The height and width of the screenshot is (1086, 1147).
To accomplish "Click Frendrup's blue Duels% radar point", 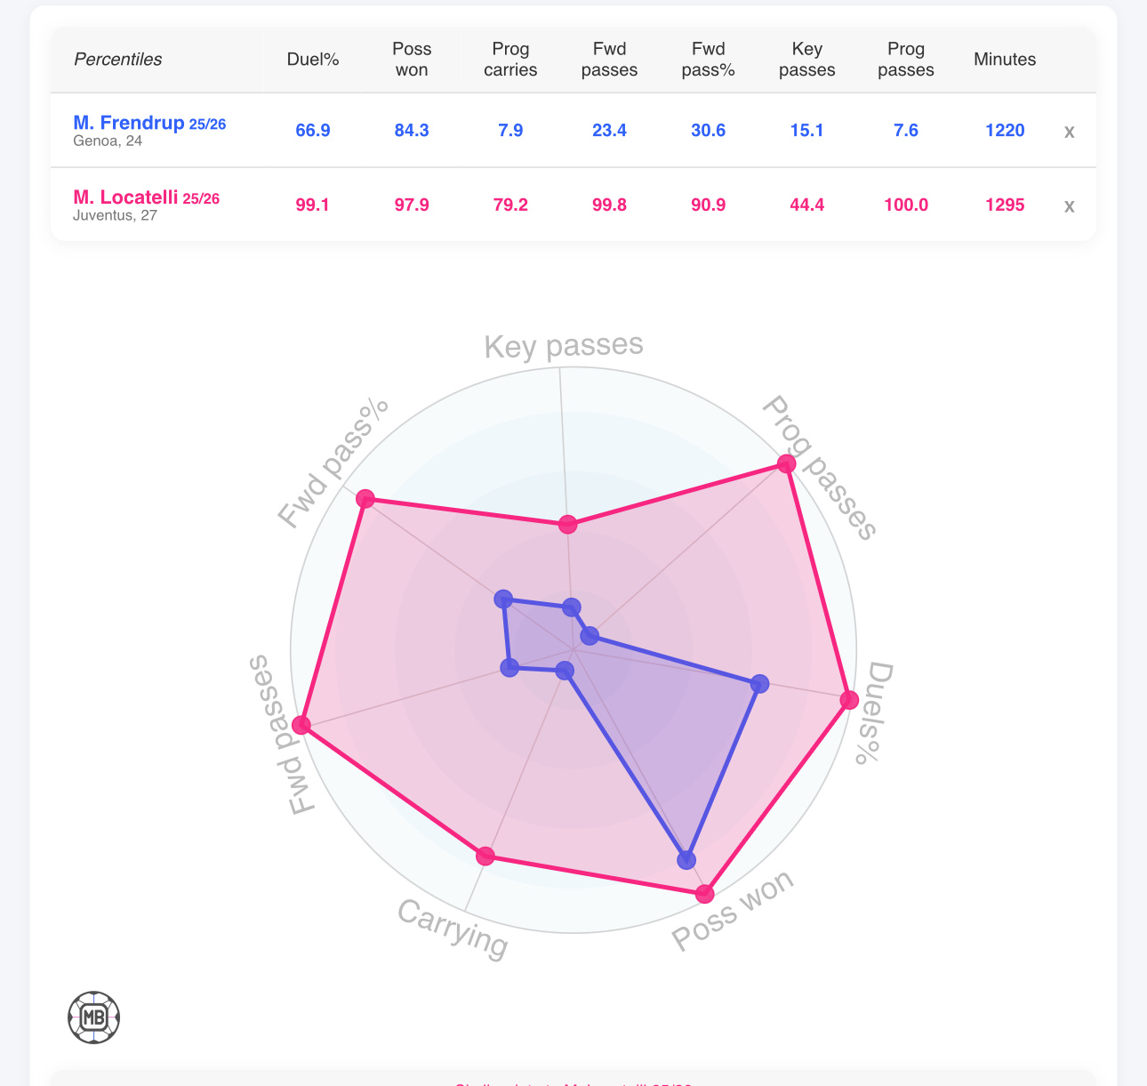I will 759,683.
